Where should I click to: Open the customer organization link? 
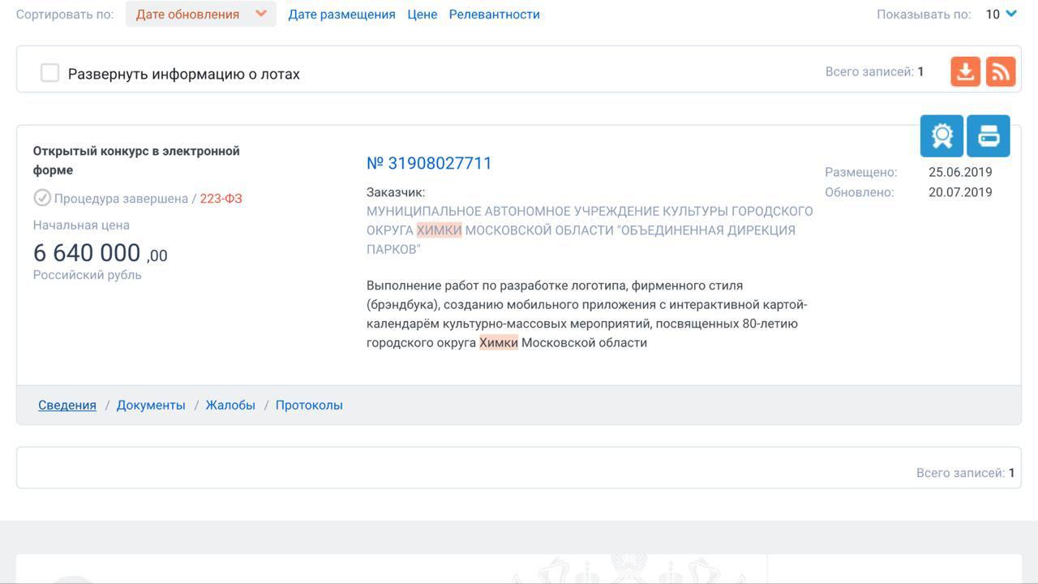point(590,230)
